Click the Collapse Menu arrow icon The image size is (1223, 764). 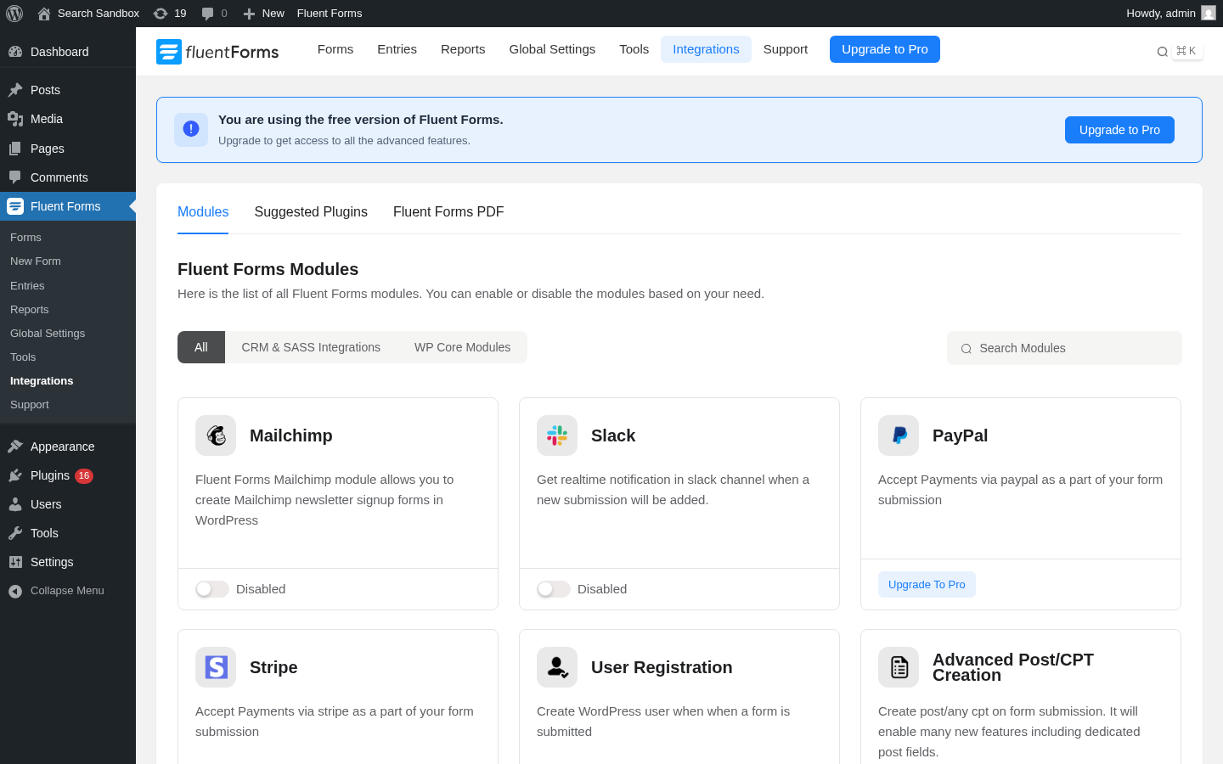pos(15,591)
